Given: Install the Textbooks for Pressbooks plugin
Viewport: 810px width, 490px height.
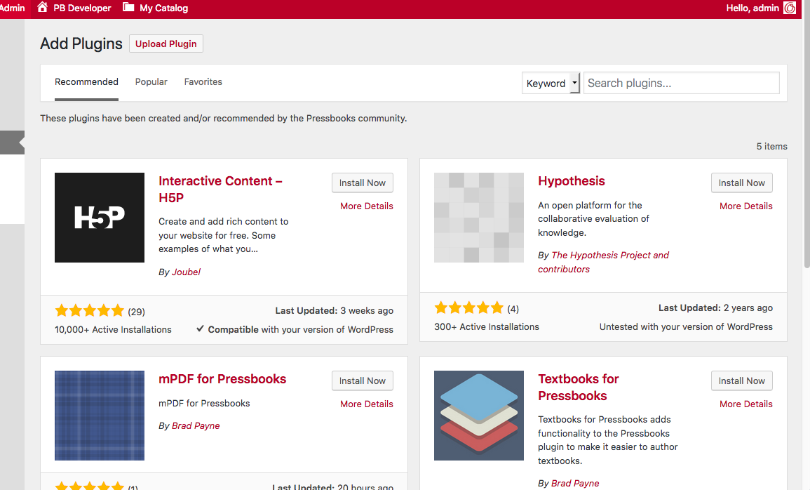Looking at the screenshot, I should pos(741,381).
